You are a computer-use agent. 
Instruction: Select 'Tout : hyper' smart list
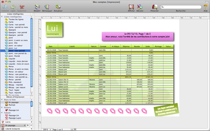click(x=14, y=90)
